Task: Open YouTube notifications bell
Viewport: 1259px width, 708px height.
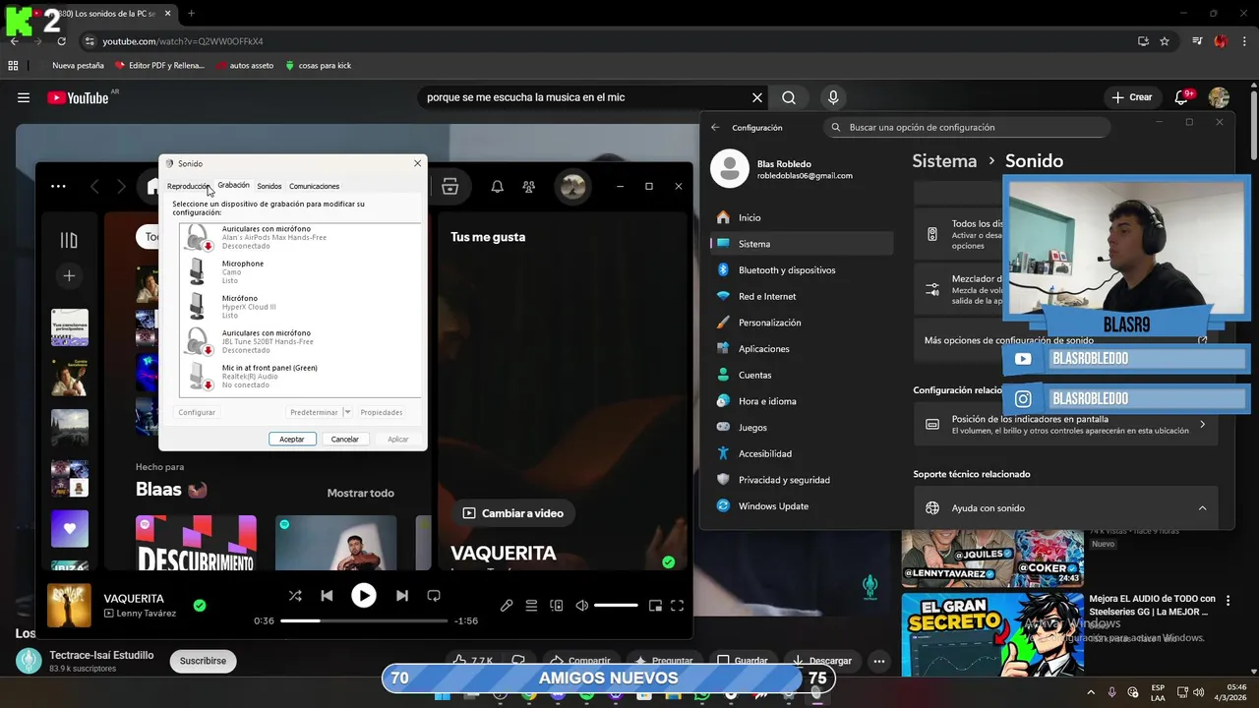Action: point(1182,97)
